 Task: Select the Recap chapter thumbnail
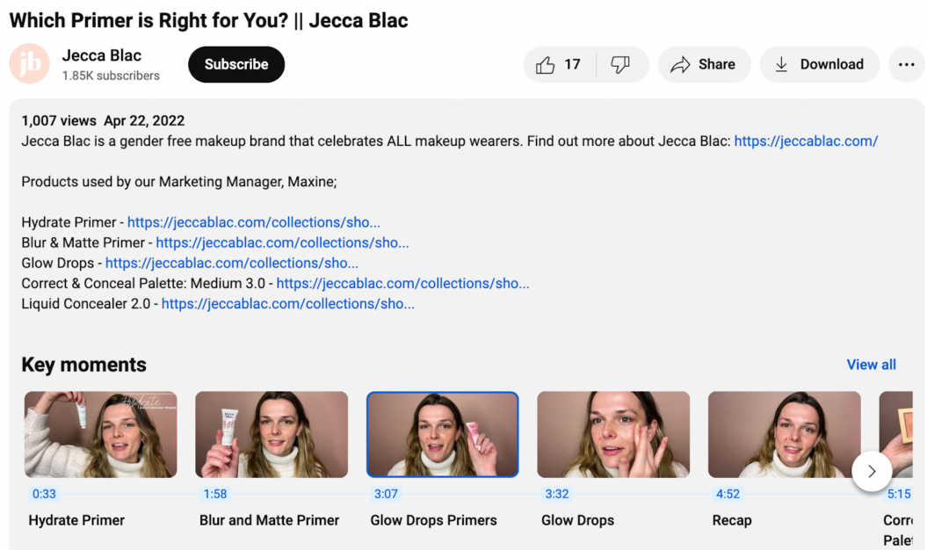tap(784, 434)
